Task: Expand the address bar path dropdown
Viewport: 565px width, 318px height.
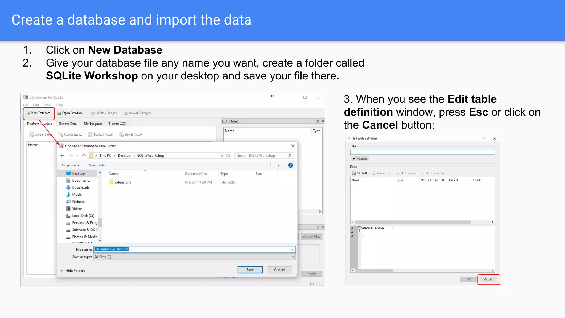Action: click(222, 156)
